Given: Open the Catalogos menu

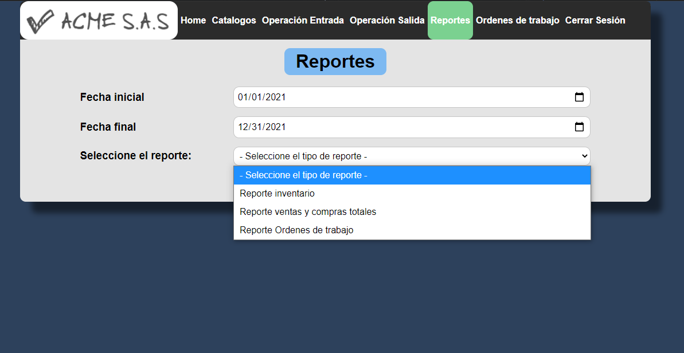Looking at the screenshot, I should [234, 20].
